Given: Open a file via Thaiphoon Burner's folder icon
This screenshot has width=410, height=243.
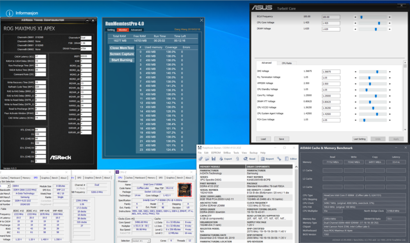Looking at the screenshot, I should [207, 159].
